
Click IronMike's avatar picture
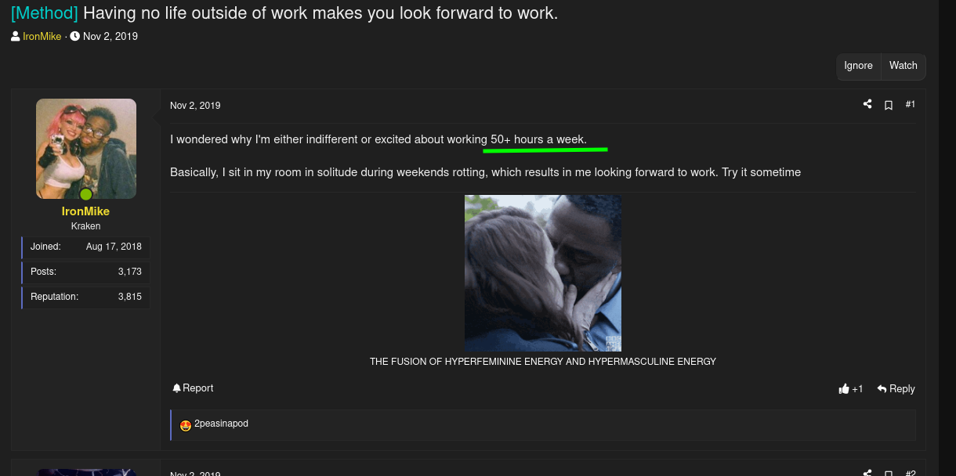(86, 147)
